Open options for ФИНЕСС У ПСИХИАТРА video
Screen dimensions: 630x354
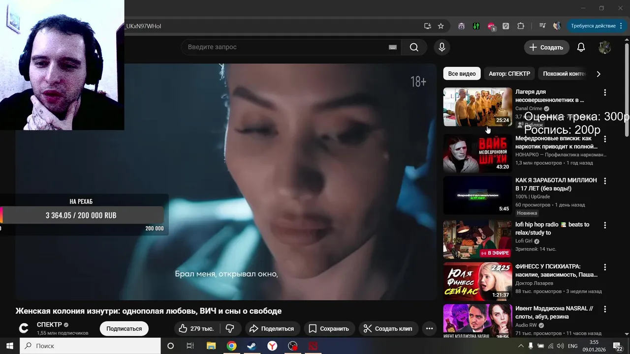pos(605,267)
